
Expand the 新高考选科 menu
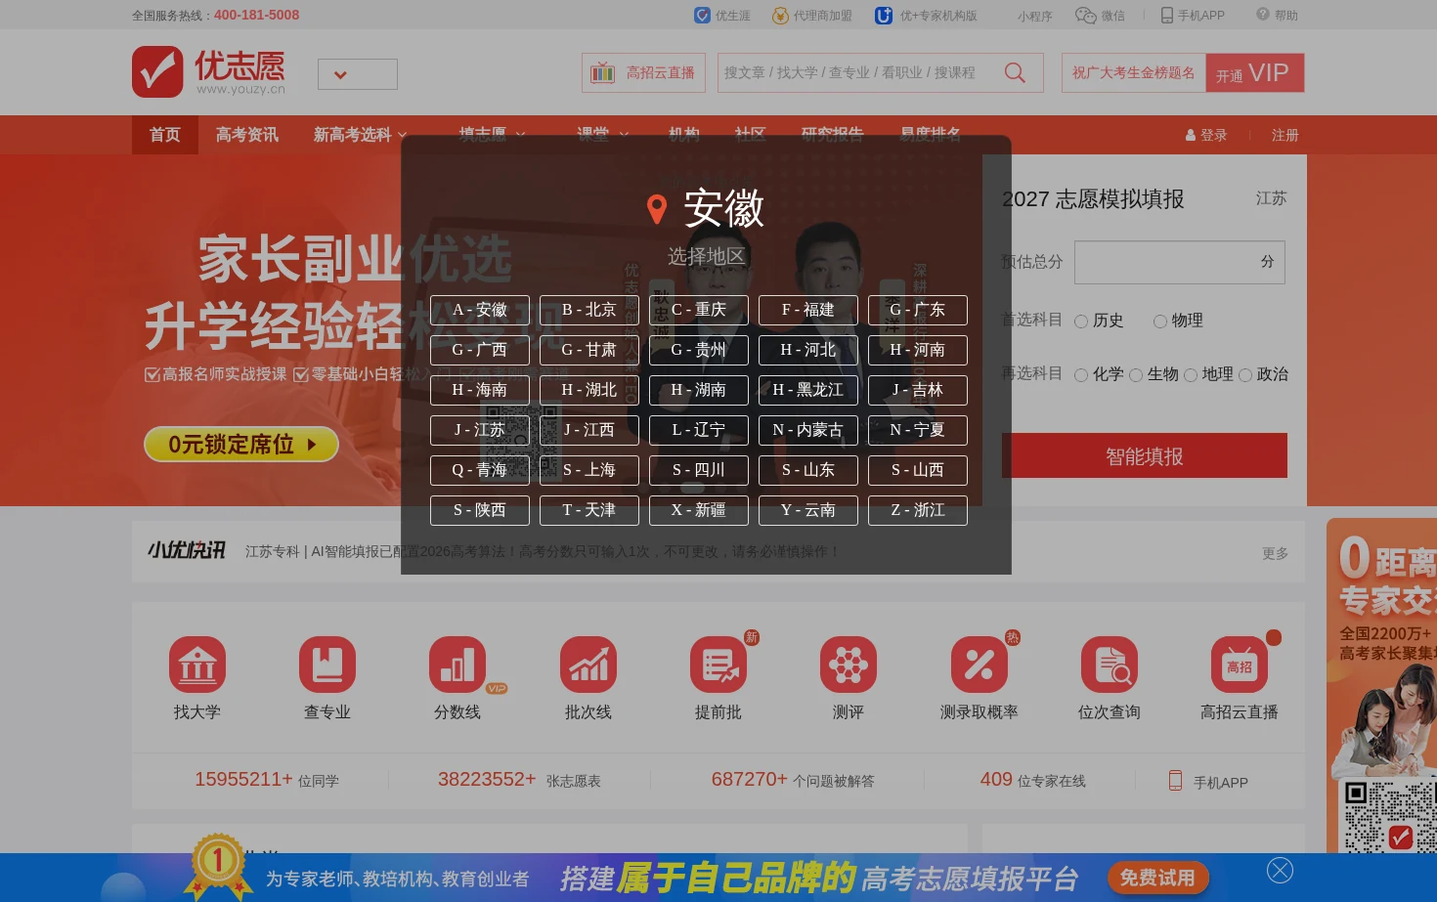tap(360, 135)
